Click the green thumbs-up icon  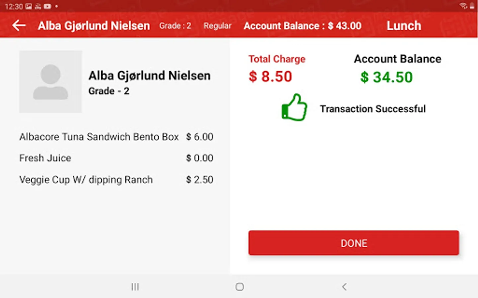[294, 108]
